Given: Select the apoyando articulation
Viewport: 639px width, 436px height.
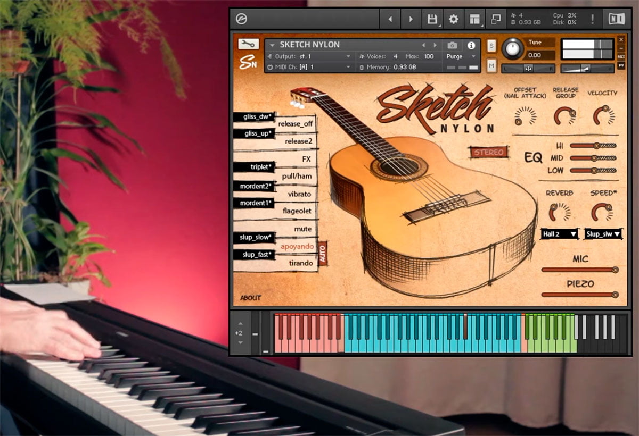Looking at the screenshot, I should tap(298, 247).
